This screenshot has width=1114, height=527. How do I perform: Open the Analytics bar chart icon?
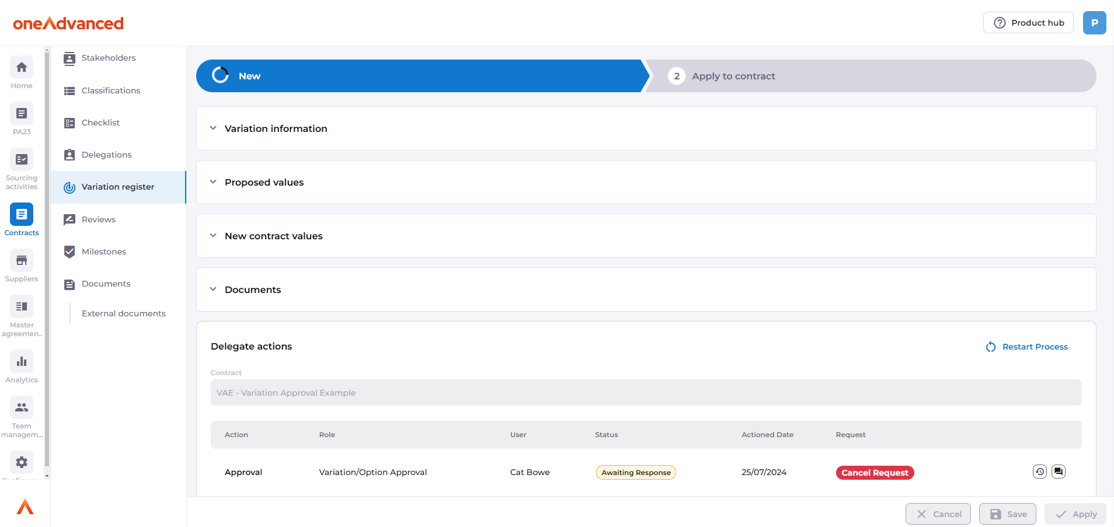point(22,362)
